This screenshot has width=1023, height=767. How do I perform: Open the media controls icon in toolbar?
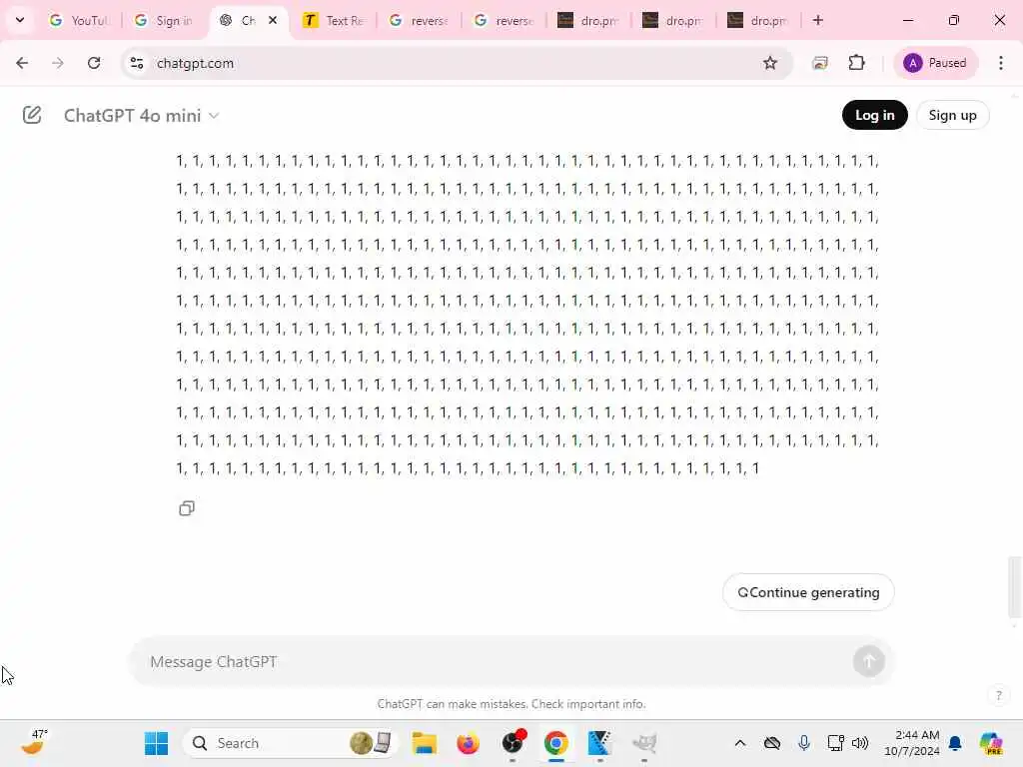point(820,63)
